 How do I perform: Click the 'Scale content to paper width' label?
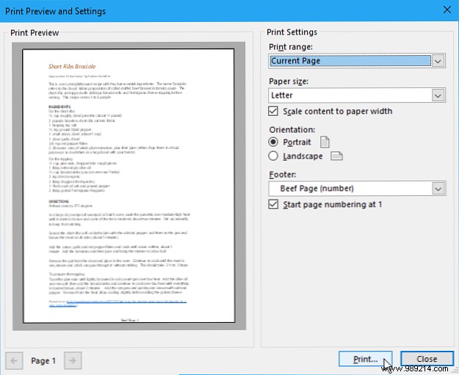tap(338, 111)
